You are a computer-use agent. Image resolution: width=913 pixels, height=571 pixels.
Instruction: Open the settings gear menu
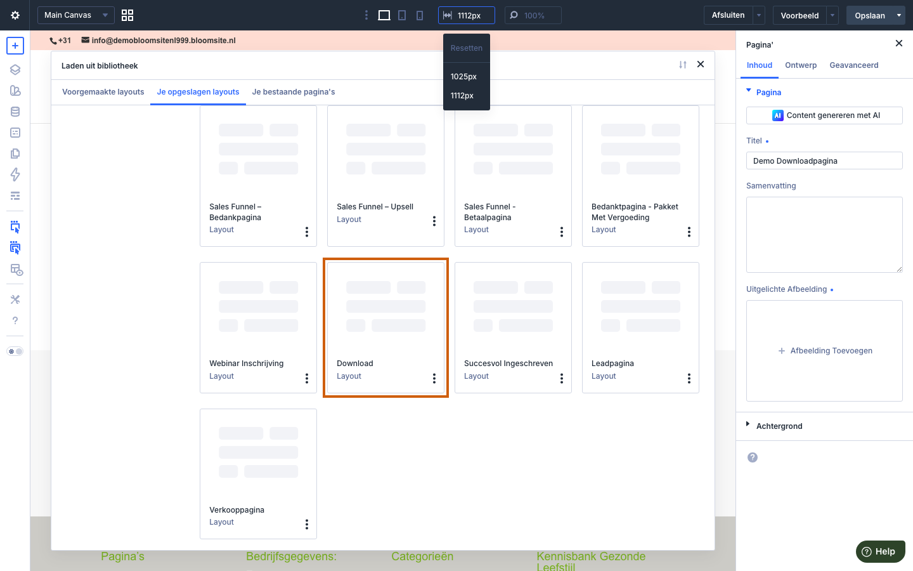[15, 15]
